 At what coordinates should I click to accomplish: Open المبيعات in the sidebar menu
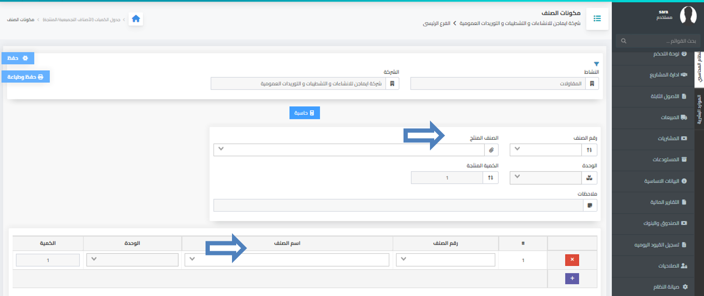point(670,117)
